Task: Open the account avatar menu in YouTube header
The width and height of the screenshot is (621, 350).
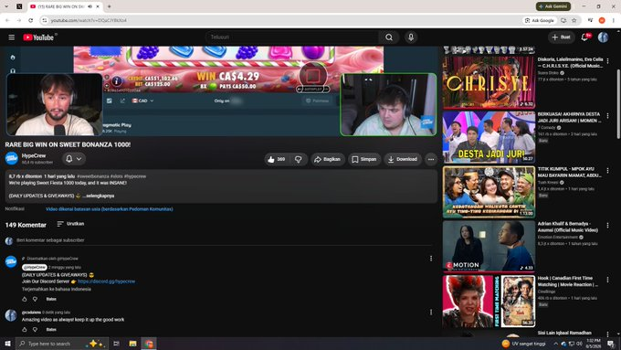Action: coord(603,37)
